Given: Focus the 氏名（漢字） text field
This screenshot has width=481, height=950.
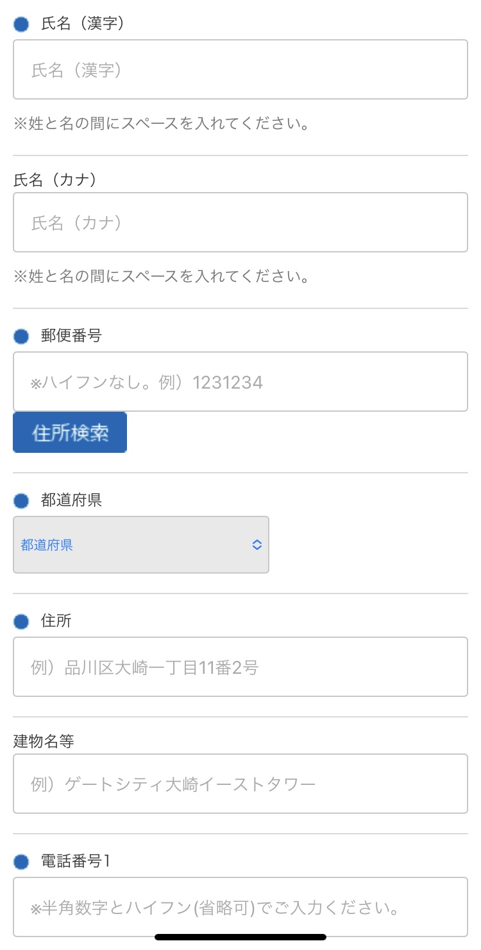Looking at the screenshot, I should tap(240, 69).
